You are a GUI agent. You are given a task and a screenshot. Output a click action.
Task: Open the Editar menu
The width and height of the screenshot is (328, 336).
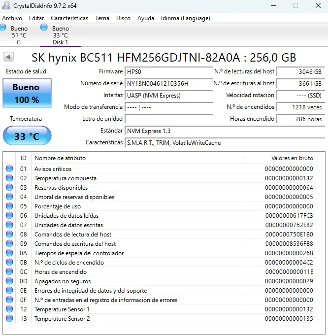tap(36, 18)
